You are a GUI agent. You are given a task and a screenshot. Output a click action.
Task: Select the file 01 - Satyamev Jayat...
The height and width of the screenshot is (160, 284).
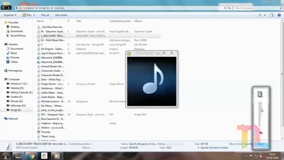(x=52, y=32)
